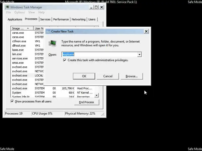Click the CPU Usage: 0% status entry
The image size is (202, 151).
pos(48,114)
